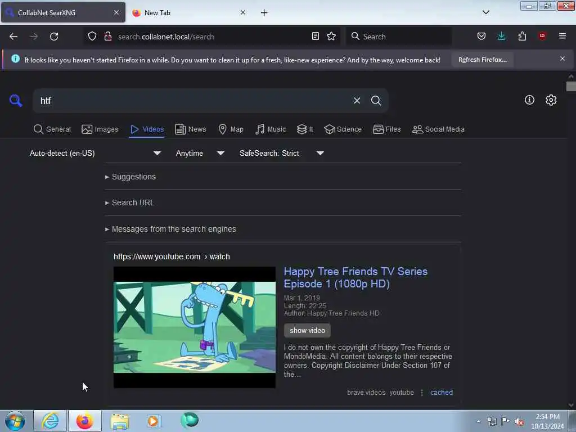Open the extensions puzzle icon
Screen dimensions: 576x432
[522, 36]
